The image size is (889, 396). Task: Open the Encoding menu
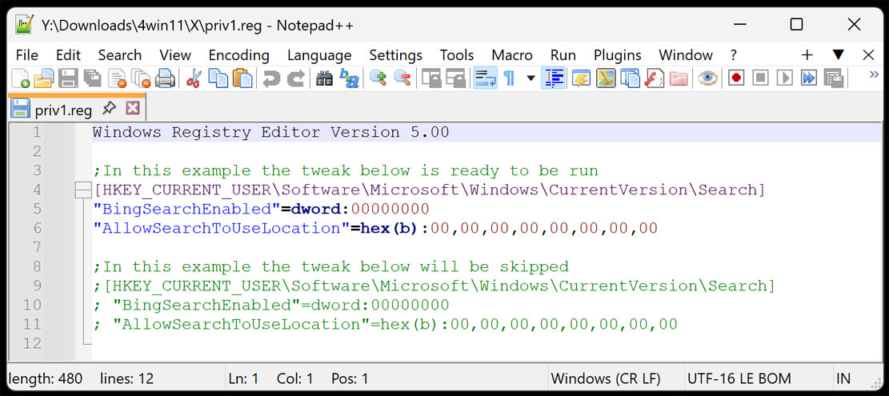(238, 55)
